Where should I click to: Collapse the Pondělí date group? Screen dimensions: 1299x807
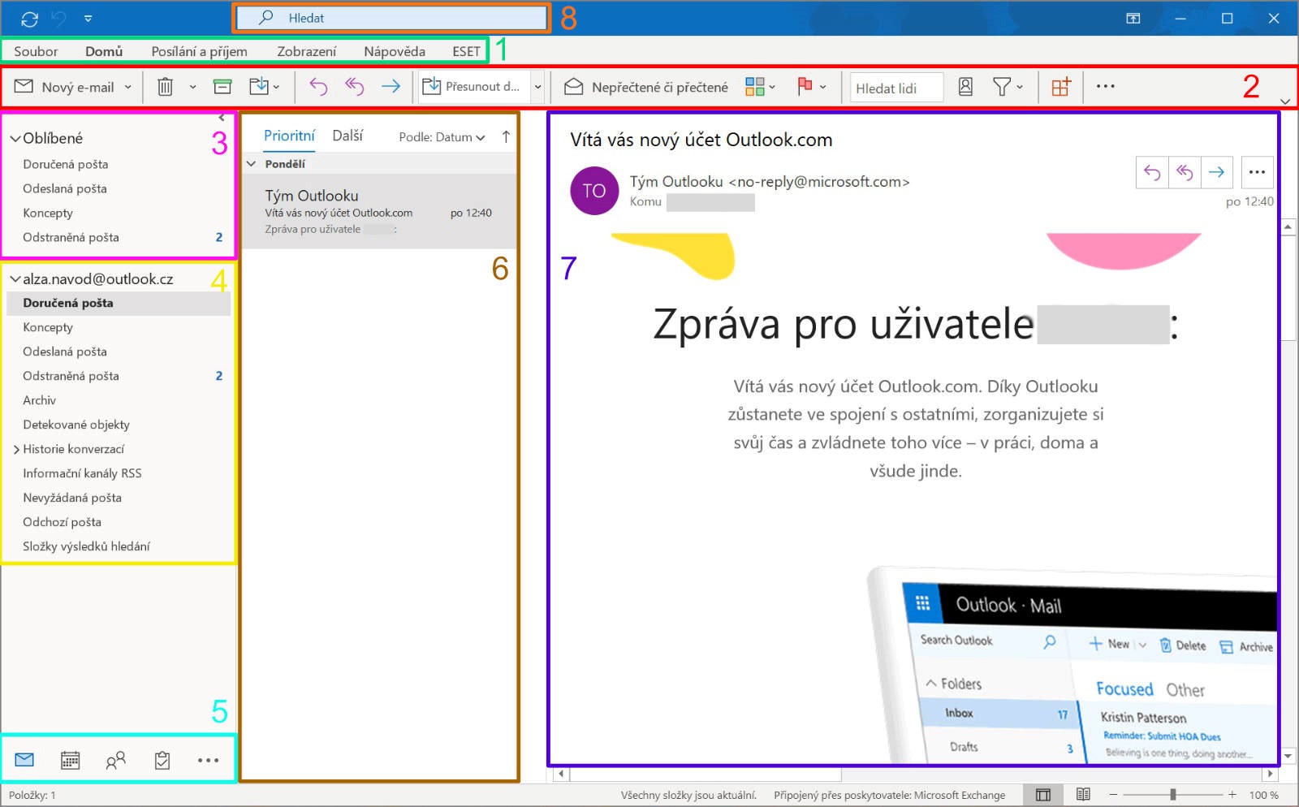(252, 164)
